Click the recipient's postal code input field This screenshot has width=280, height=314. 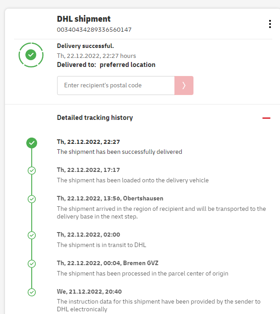(116, 86)
